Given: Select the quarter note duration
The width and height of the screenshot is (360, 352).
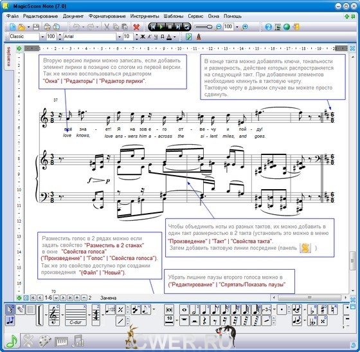Looking at the screenshot, I should (205, 310).
